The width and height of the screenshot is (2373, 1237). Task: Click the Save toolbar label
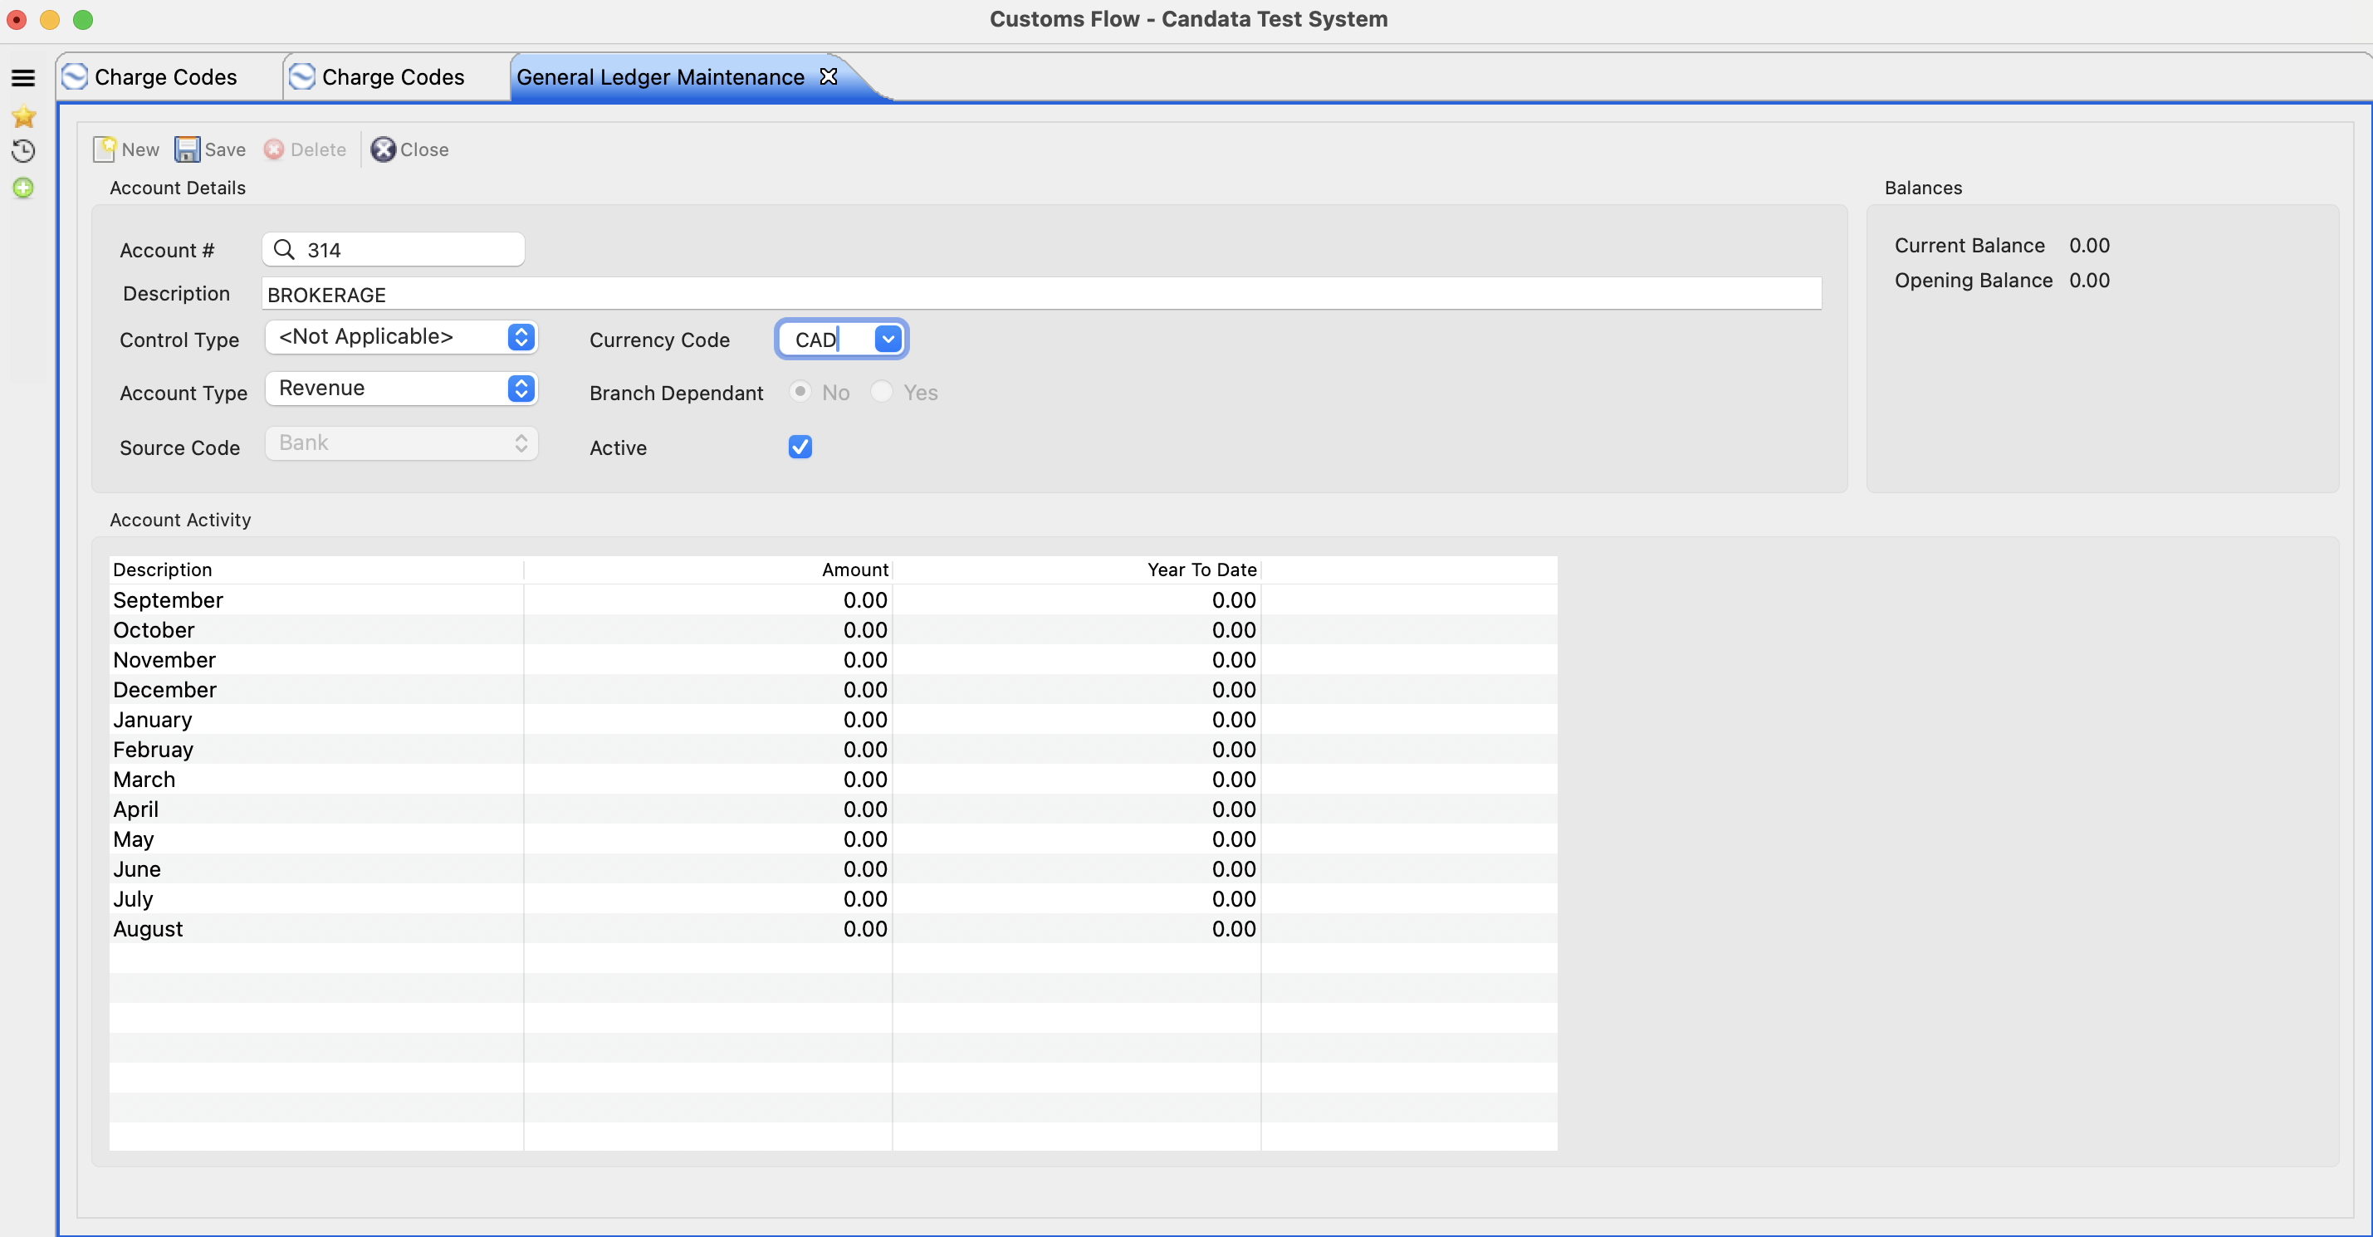coord(225,149)
